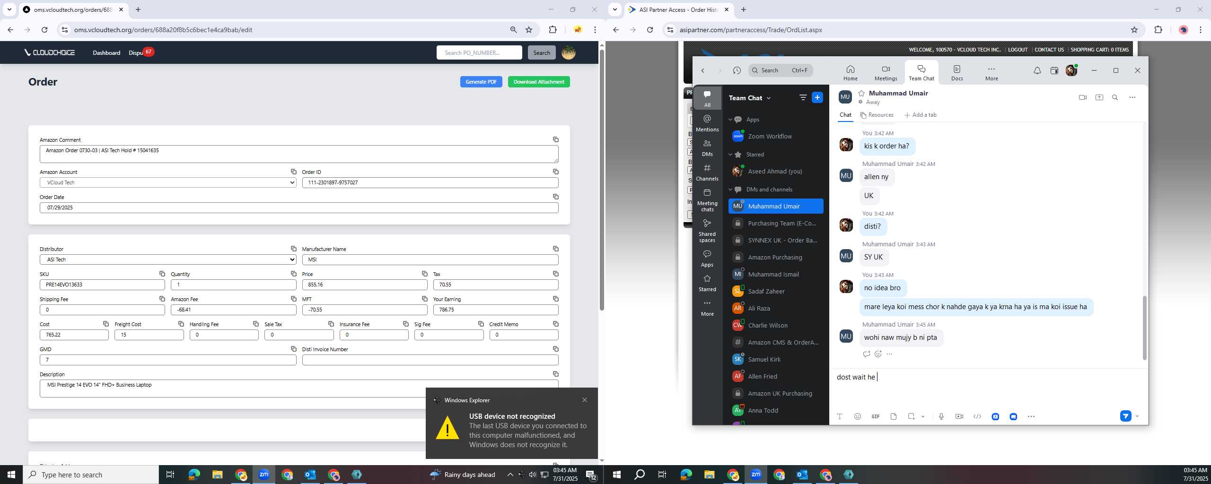Open send options arrow next to send

click(x=1137, y=416)
